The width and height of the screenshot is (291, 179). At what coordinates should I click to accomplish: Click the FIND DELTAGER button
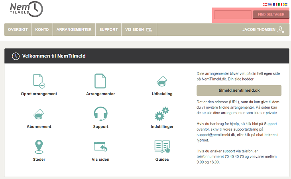point(271,15)
